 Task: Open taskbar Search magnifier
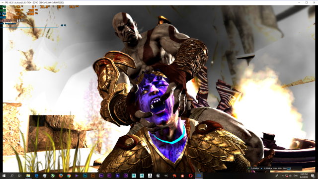point(12,176)
